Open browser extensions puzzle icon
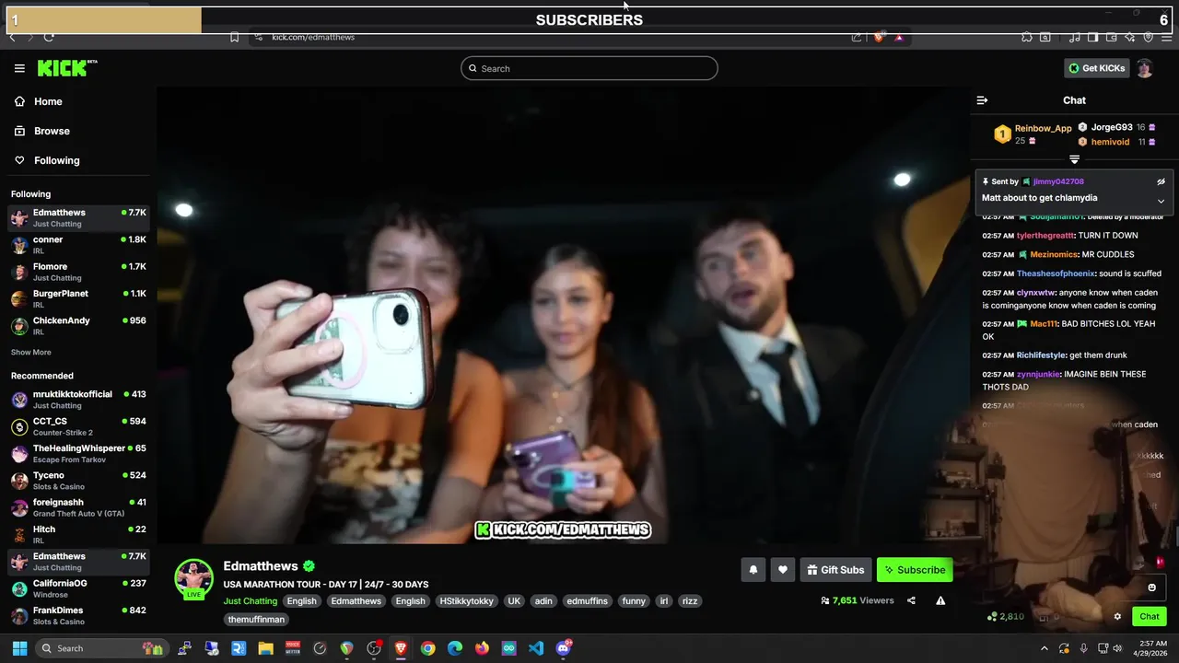The width and height of the screenshot is (1179, 663). point(1027,37)
